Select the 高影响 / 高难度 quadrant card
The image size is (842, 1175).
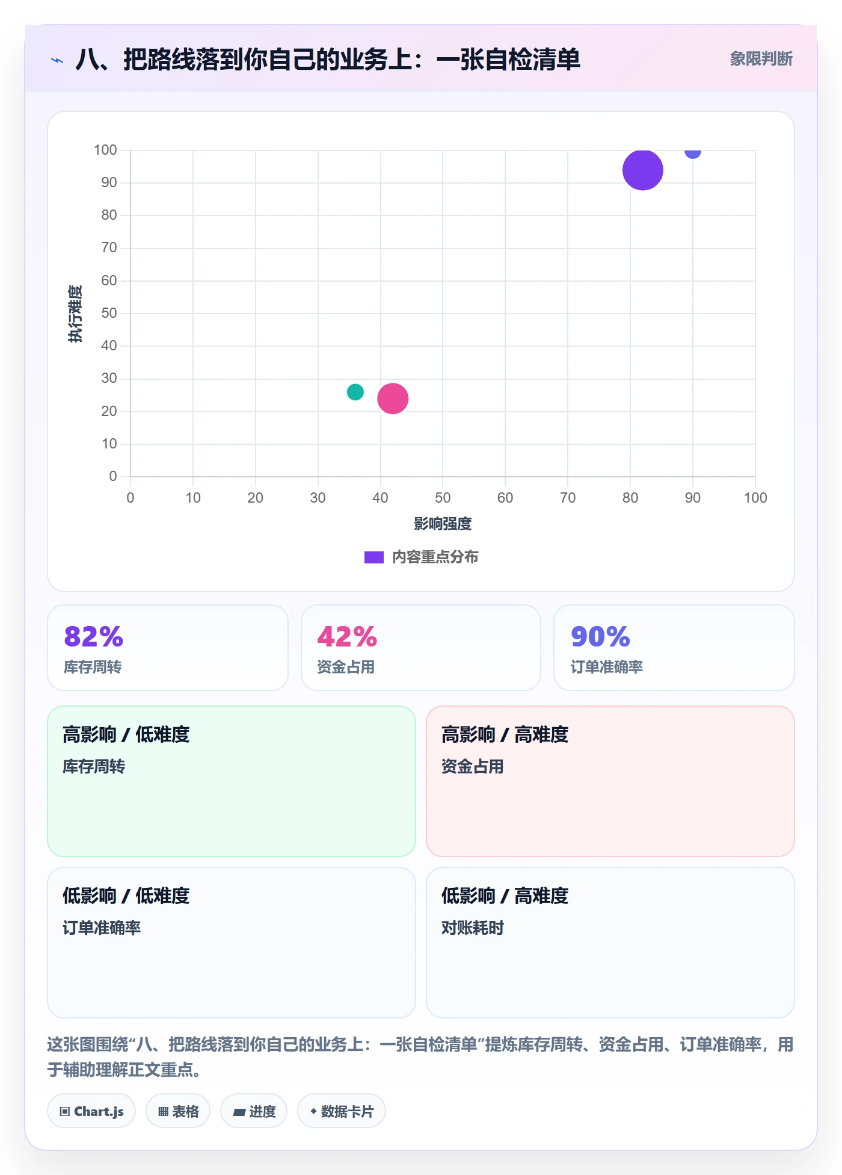tap(610, 781)
